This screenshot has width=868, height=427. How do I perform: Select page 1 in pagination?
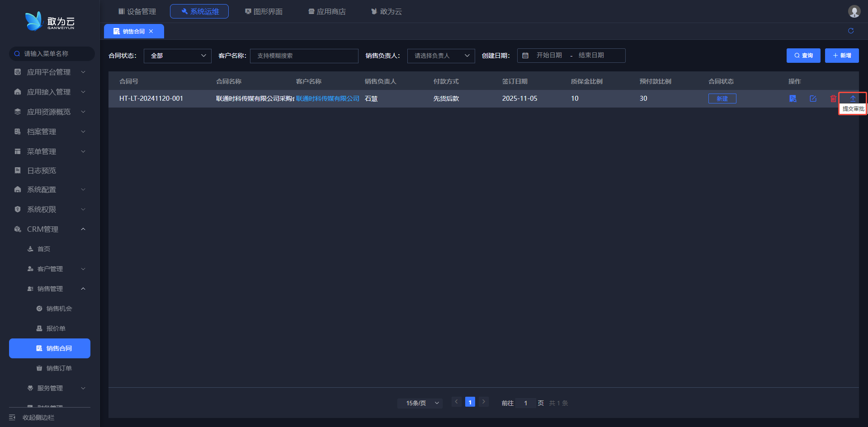pos(470,402)
